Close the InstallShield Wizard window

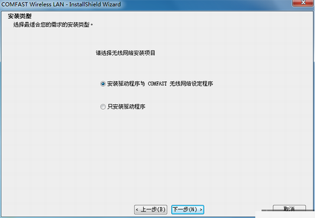tap(303, 3)
